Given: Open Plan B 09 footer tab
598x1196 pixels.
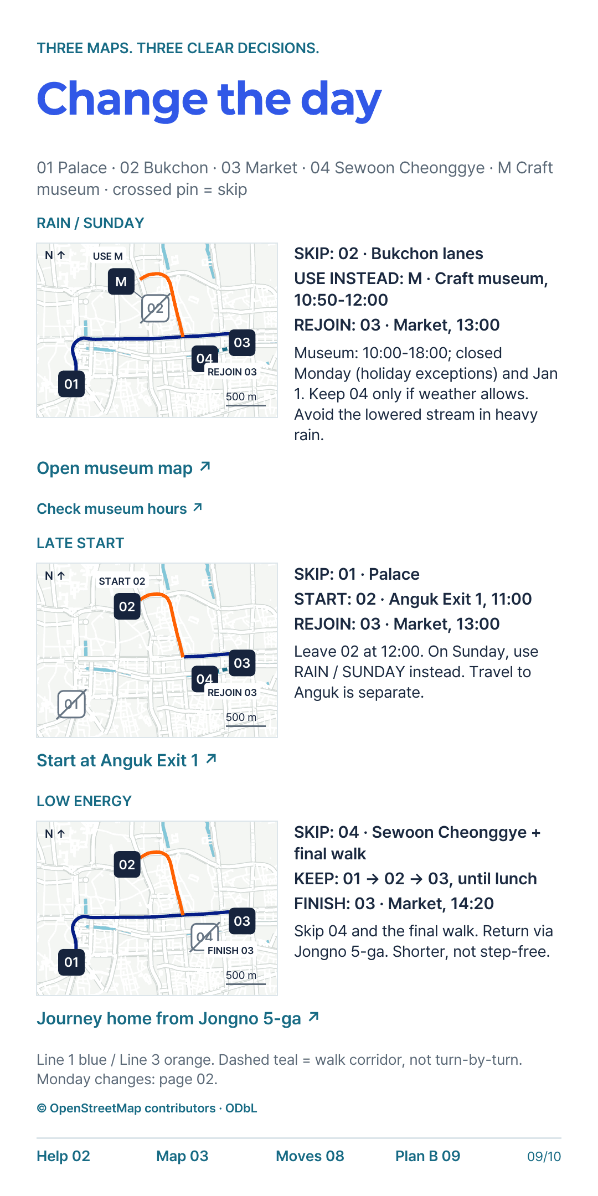Looking at the screenshot, I should click(427, 1156).
